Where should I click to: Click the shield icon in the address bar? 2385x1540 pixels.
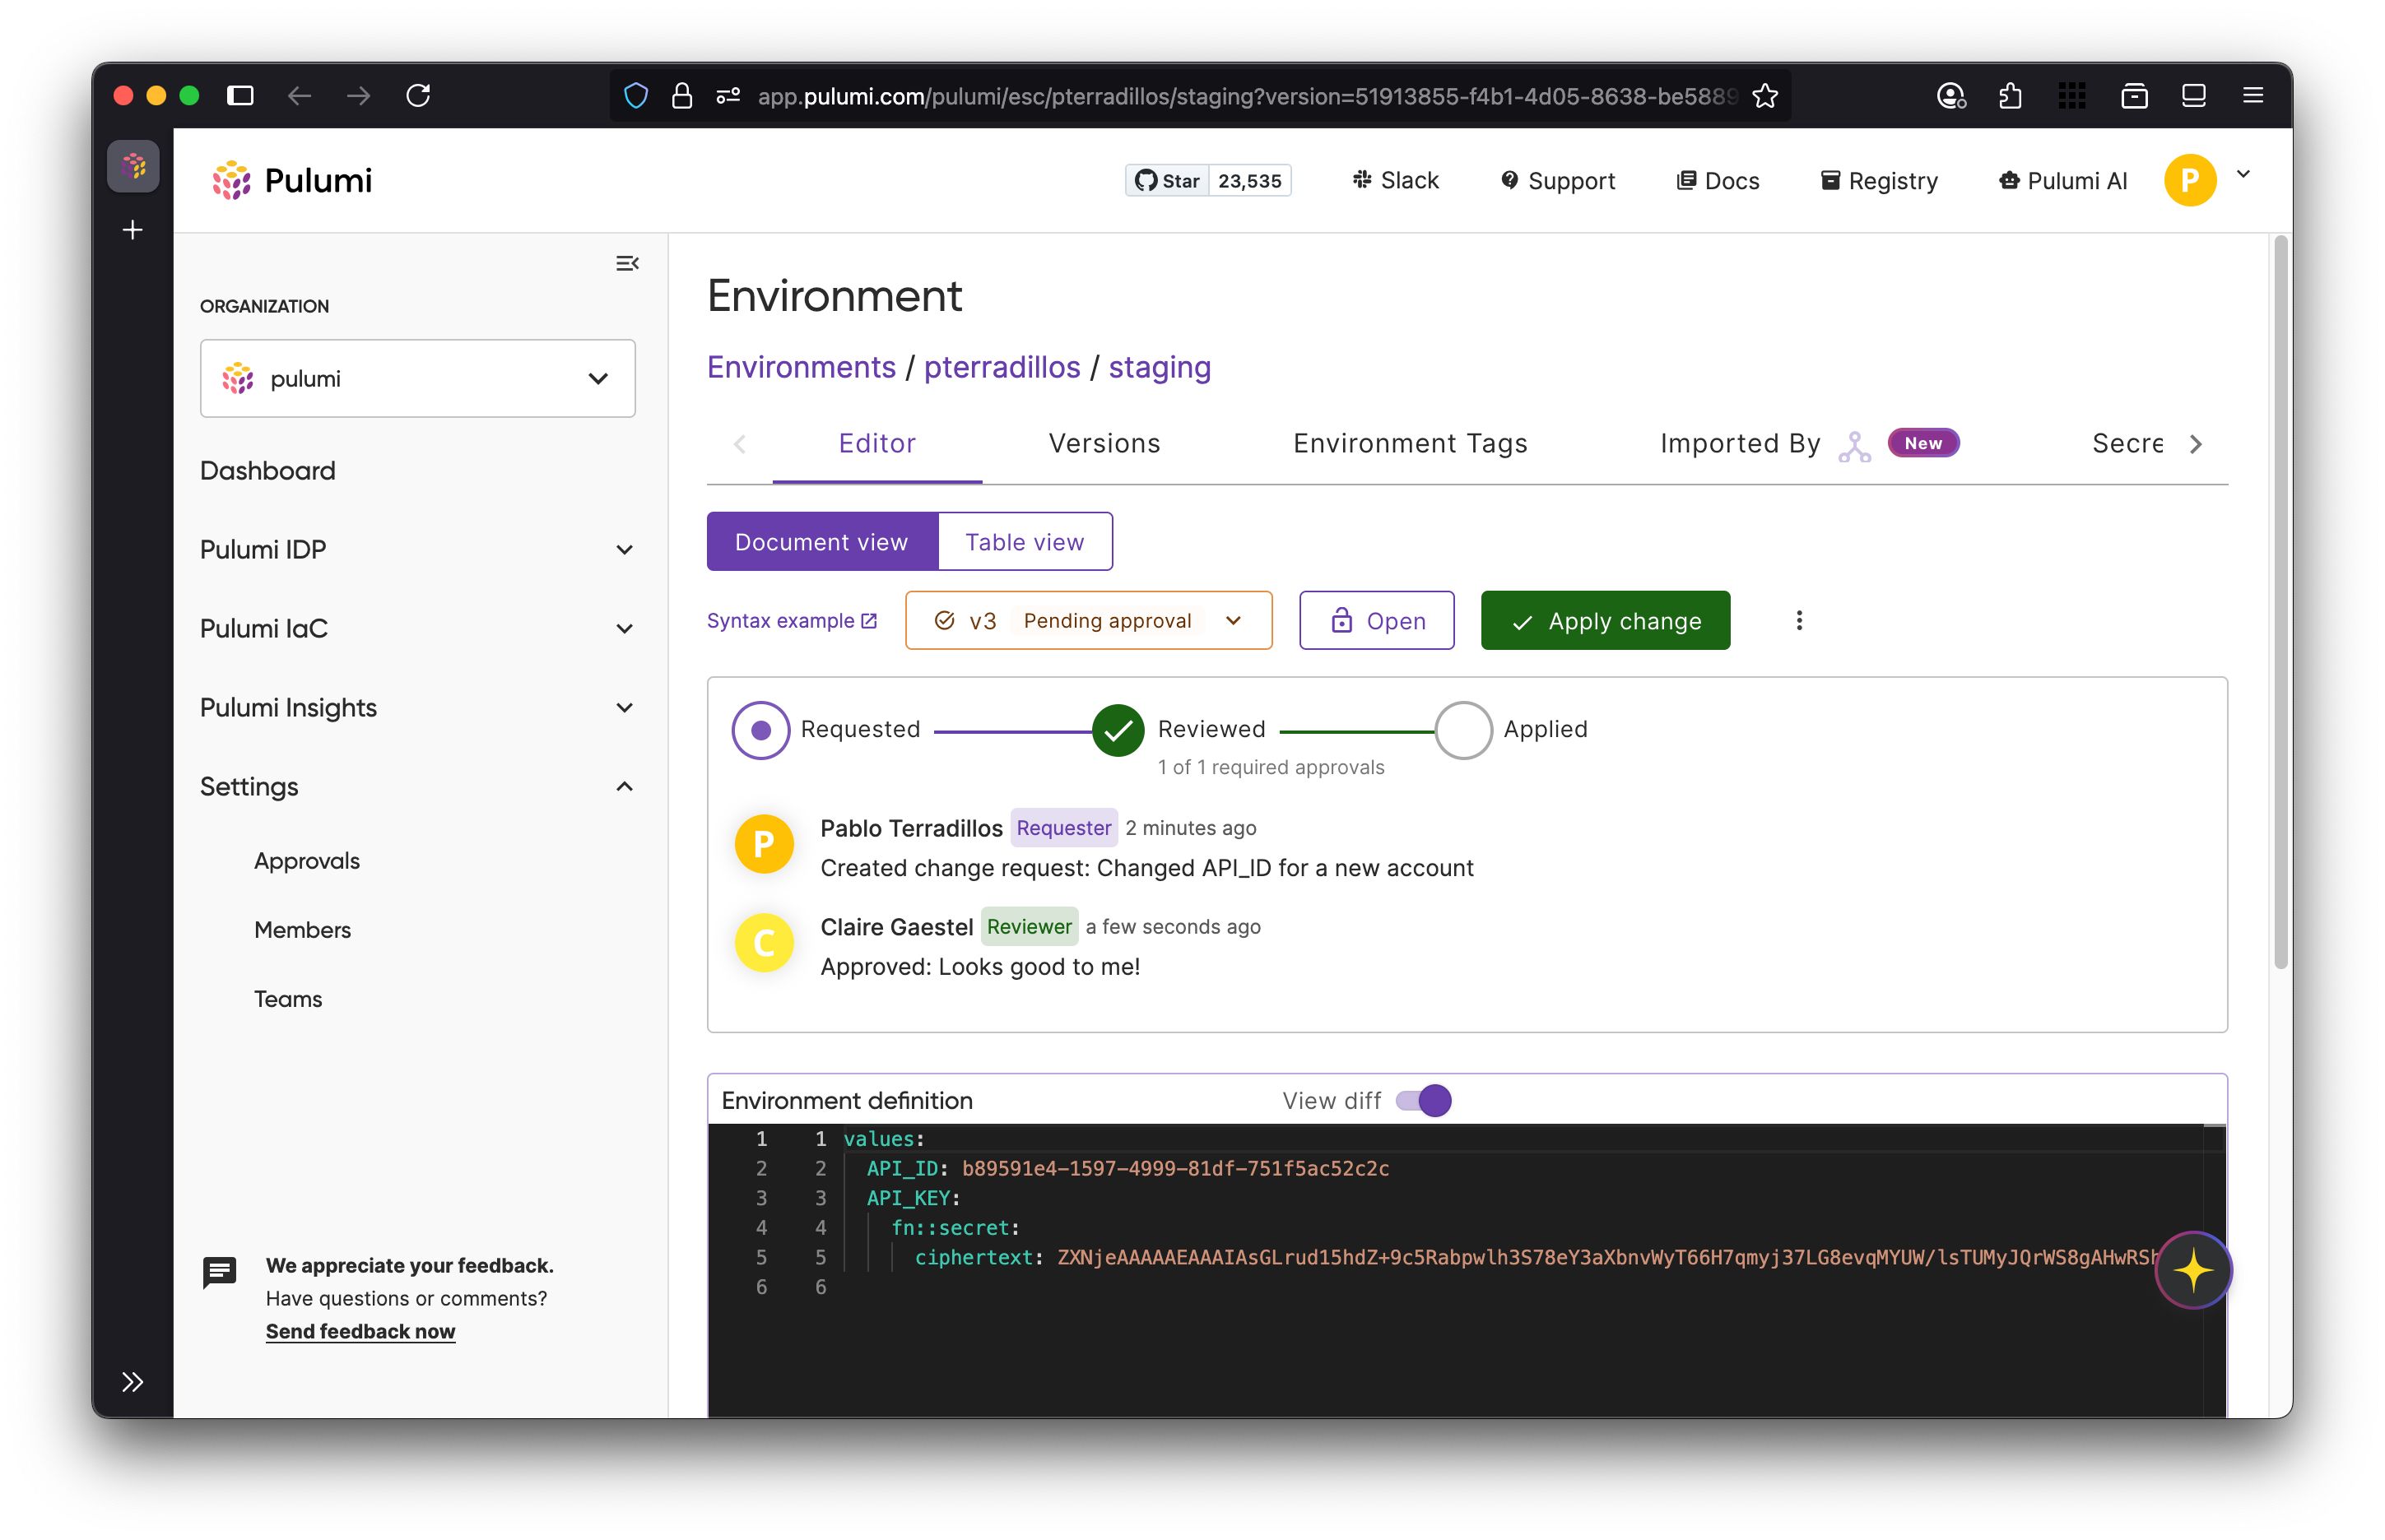coord(636,96)
